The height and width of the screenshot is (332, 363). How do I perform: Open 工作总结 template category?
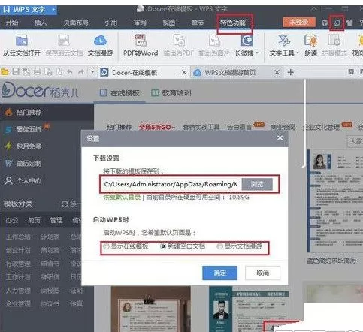[x=18, y=237]
